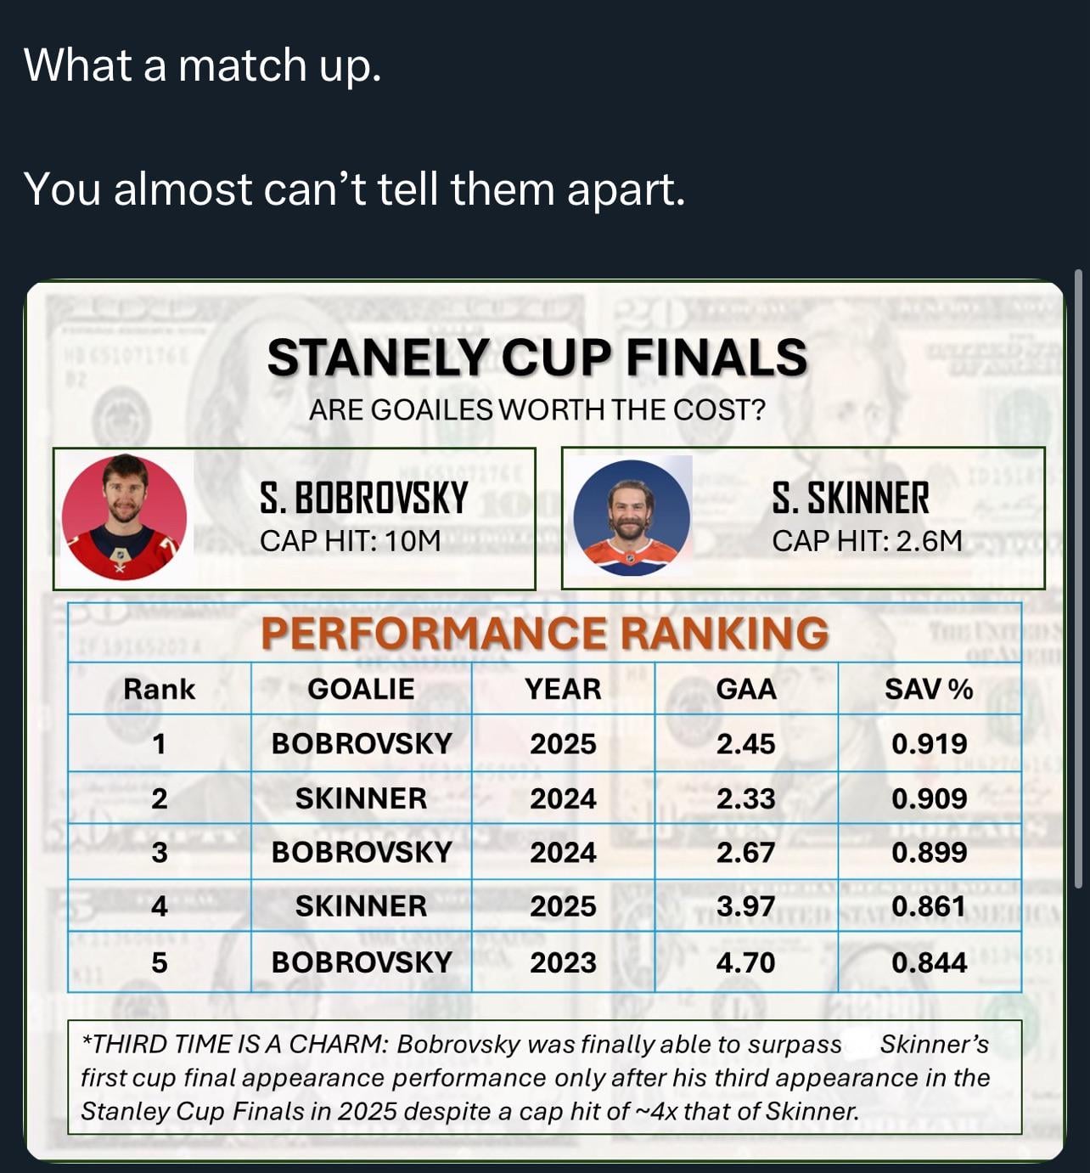Click the "SAV %" column header
Screen dimensions: 1090x1173
click(x=929, y=689)
